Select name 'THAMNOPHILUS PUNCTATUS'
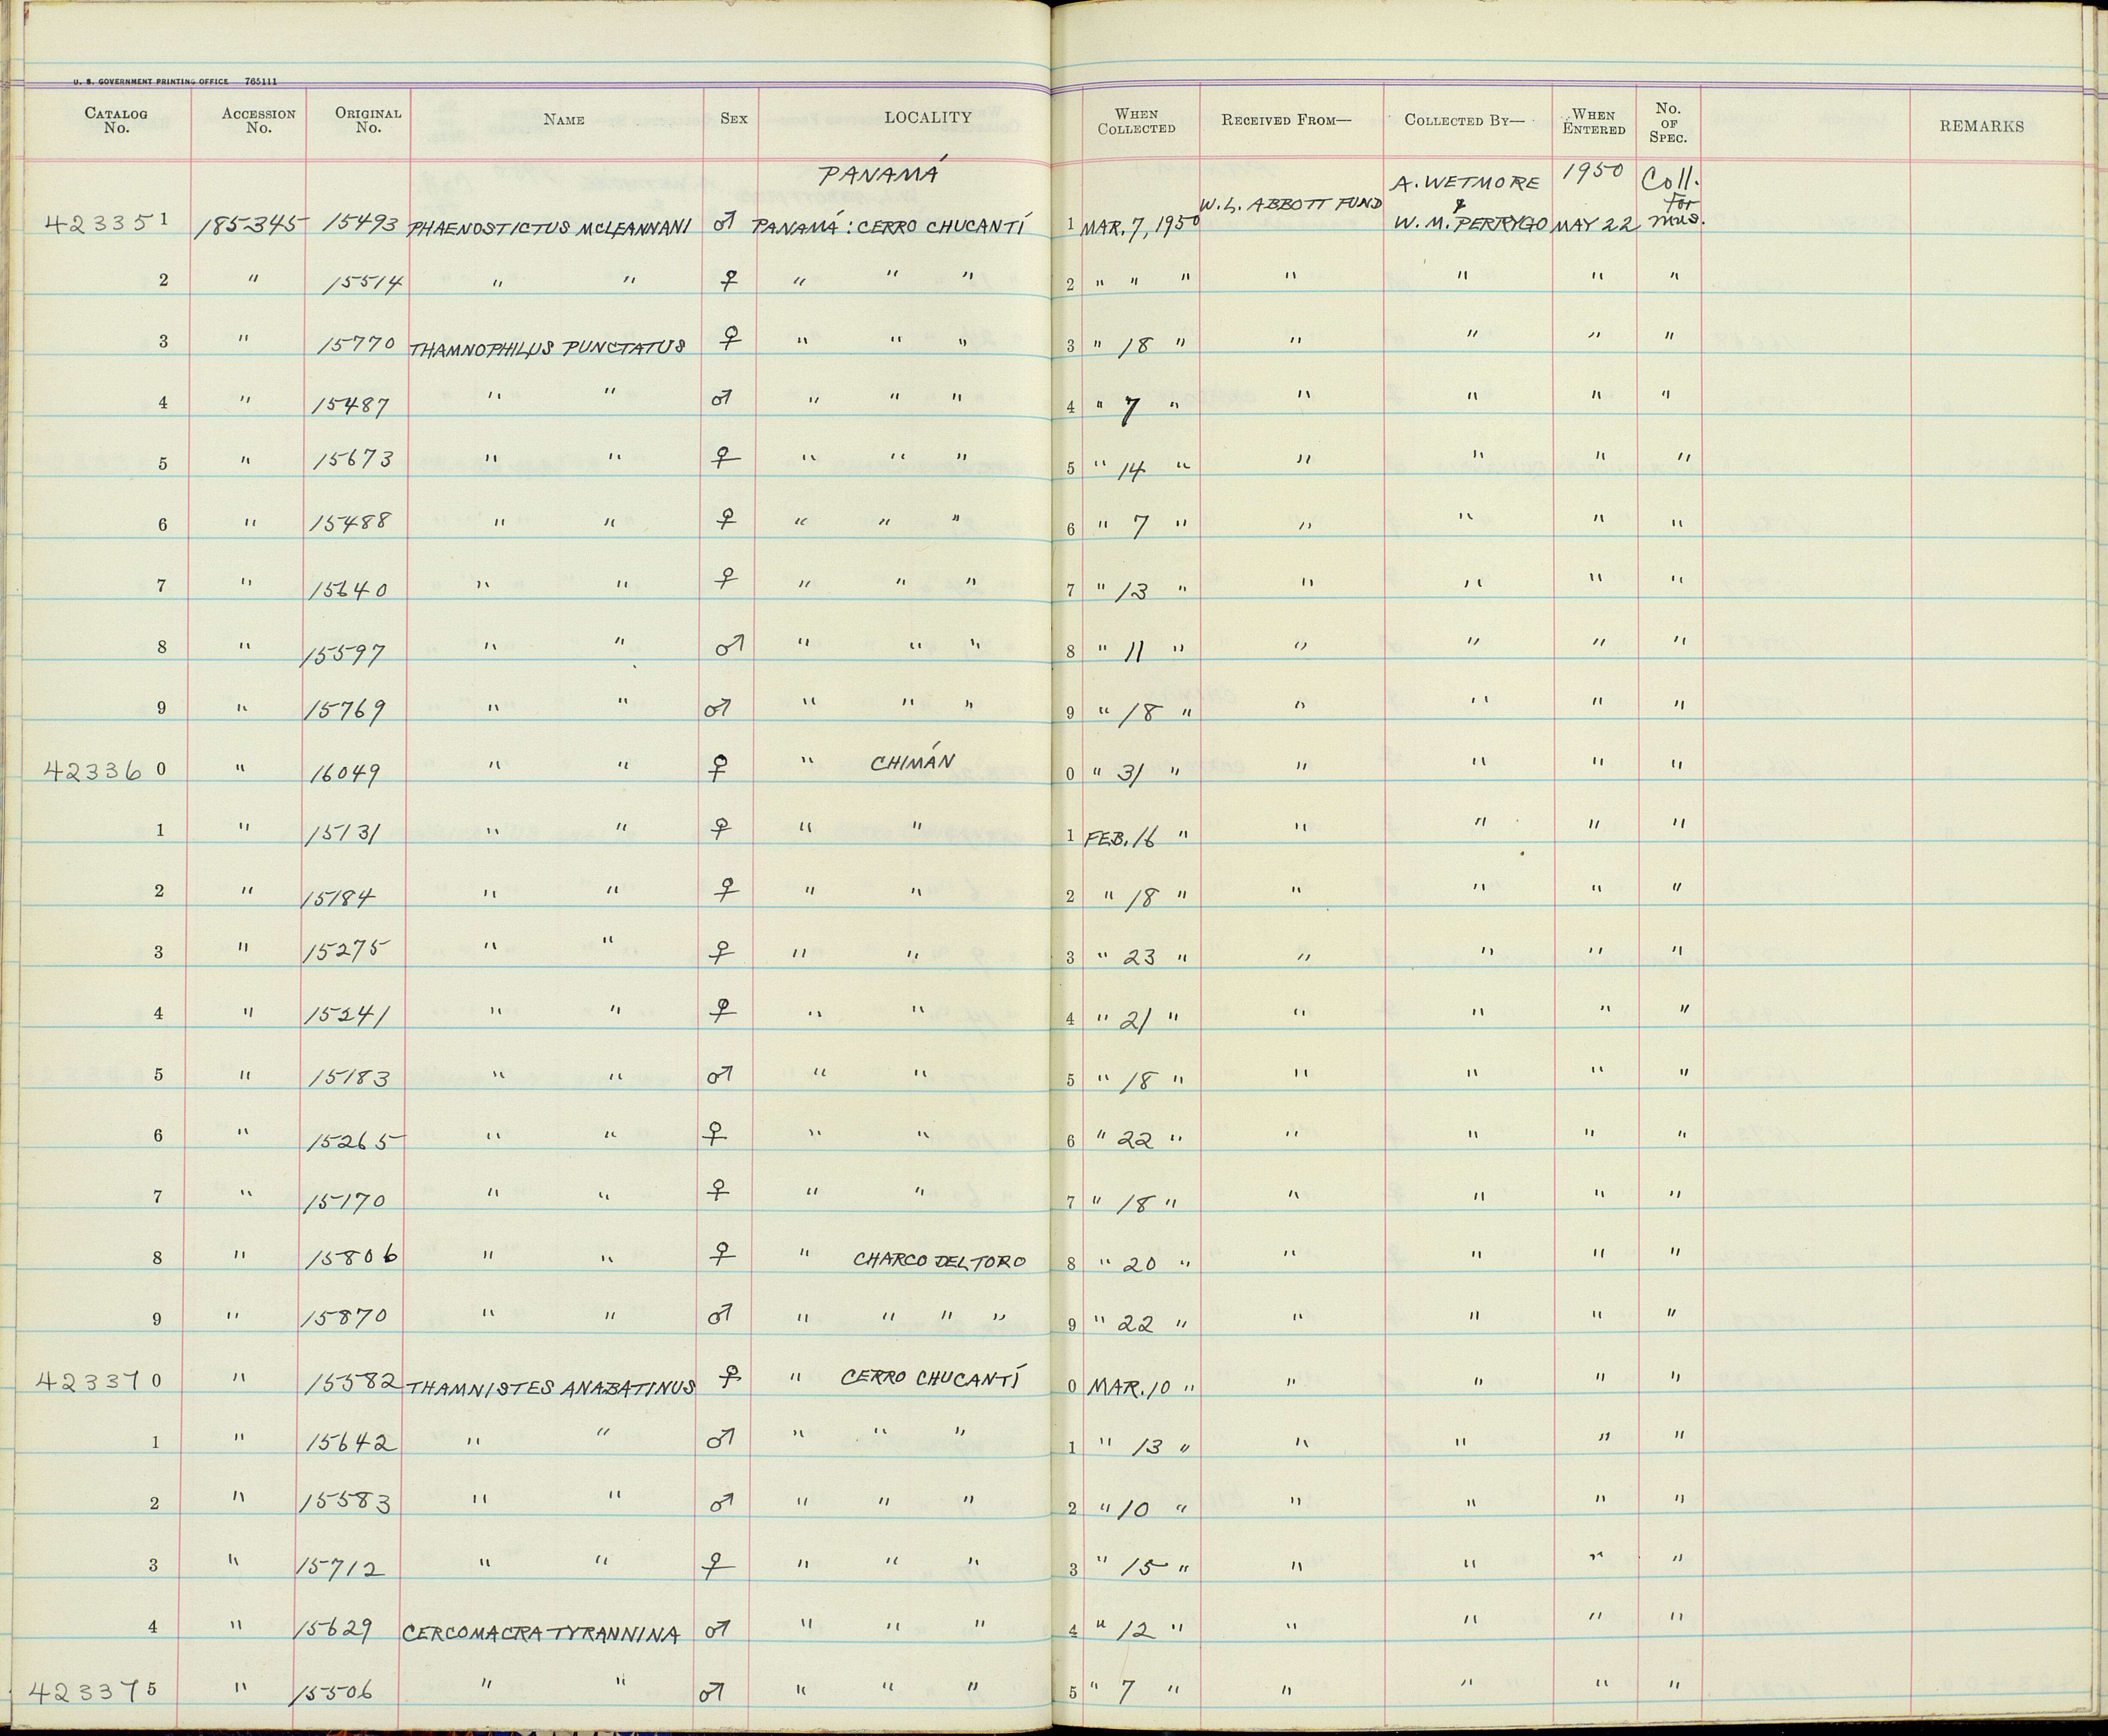 tap(548, 348)
